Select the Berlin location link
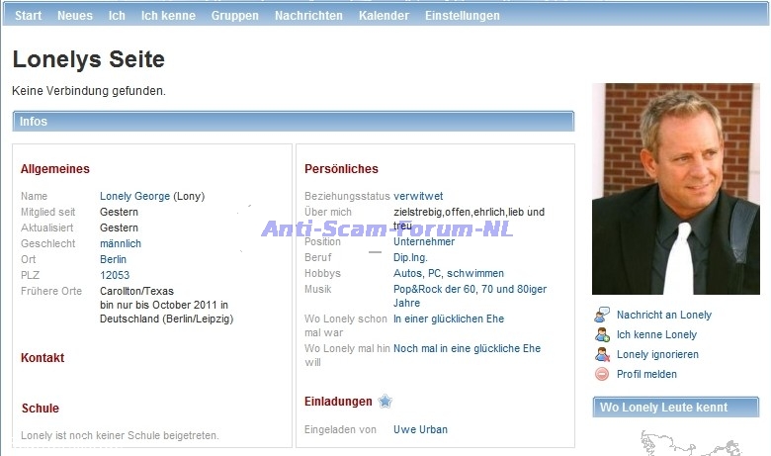This screenshot has width=771, height=456. 114,259
